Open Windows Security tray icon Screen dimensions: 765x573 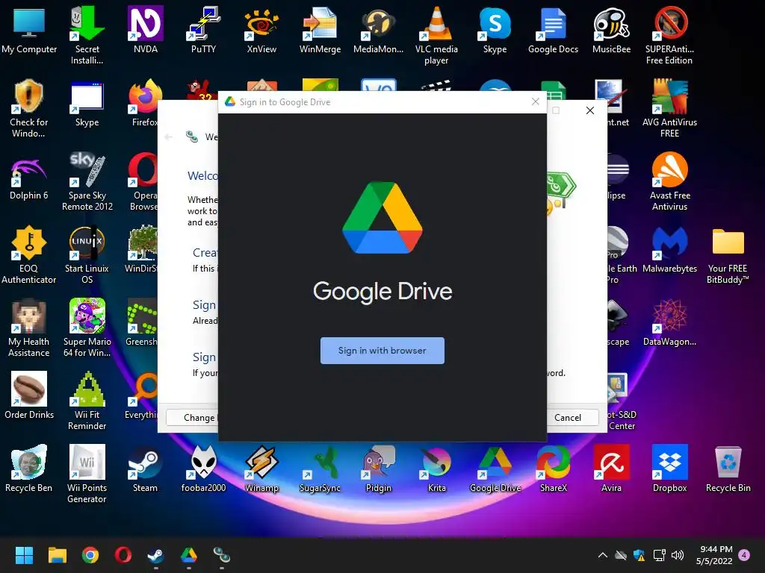point(639,555)
